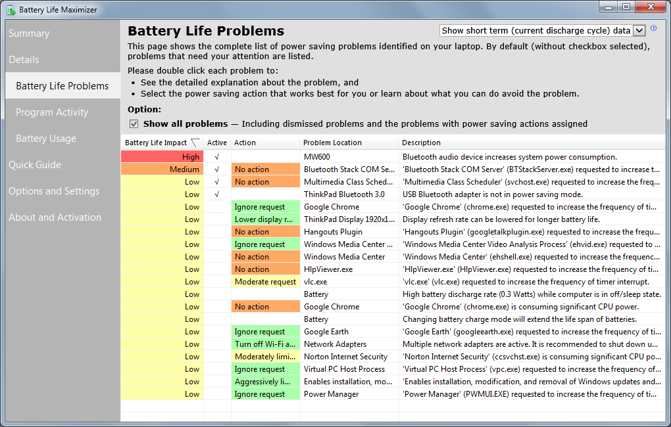Click the orange Medium impact cell
The height and width of the screenshot is (427, 671).
pyautogui.click(x=162, y=169)
